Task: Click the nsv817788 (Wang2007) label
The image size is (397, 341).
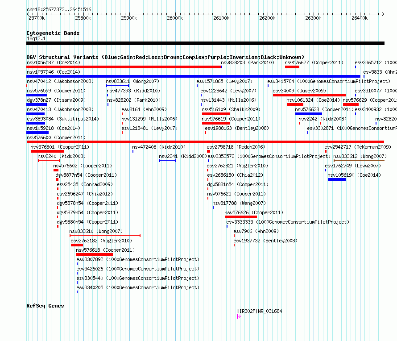Action: coord(239,203)
